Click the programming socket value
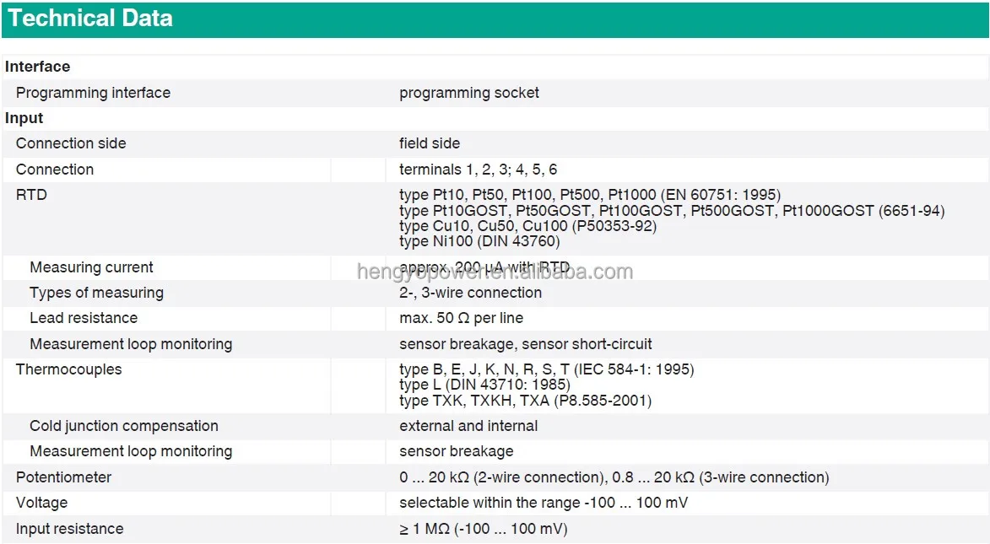 [x=469, y=93]
